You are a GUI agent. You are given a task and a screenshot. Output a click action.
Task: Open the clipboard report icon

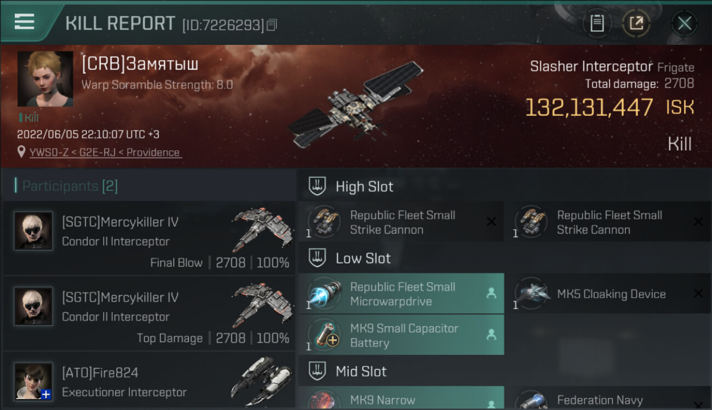(x=597, y=23)
